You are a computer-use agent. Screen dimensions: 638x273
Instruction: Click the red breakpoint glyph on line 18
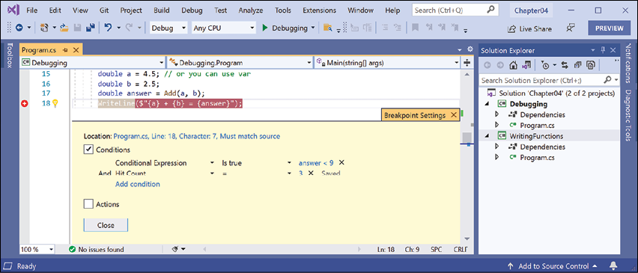[x=25, y=104]
